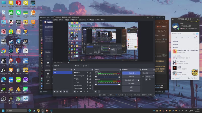The width and height of the screenshot is (202, 113).
Task: Collapse 我的收藏 section in YY
Action: pos(197,44)
